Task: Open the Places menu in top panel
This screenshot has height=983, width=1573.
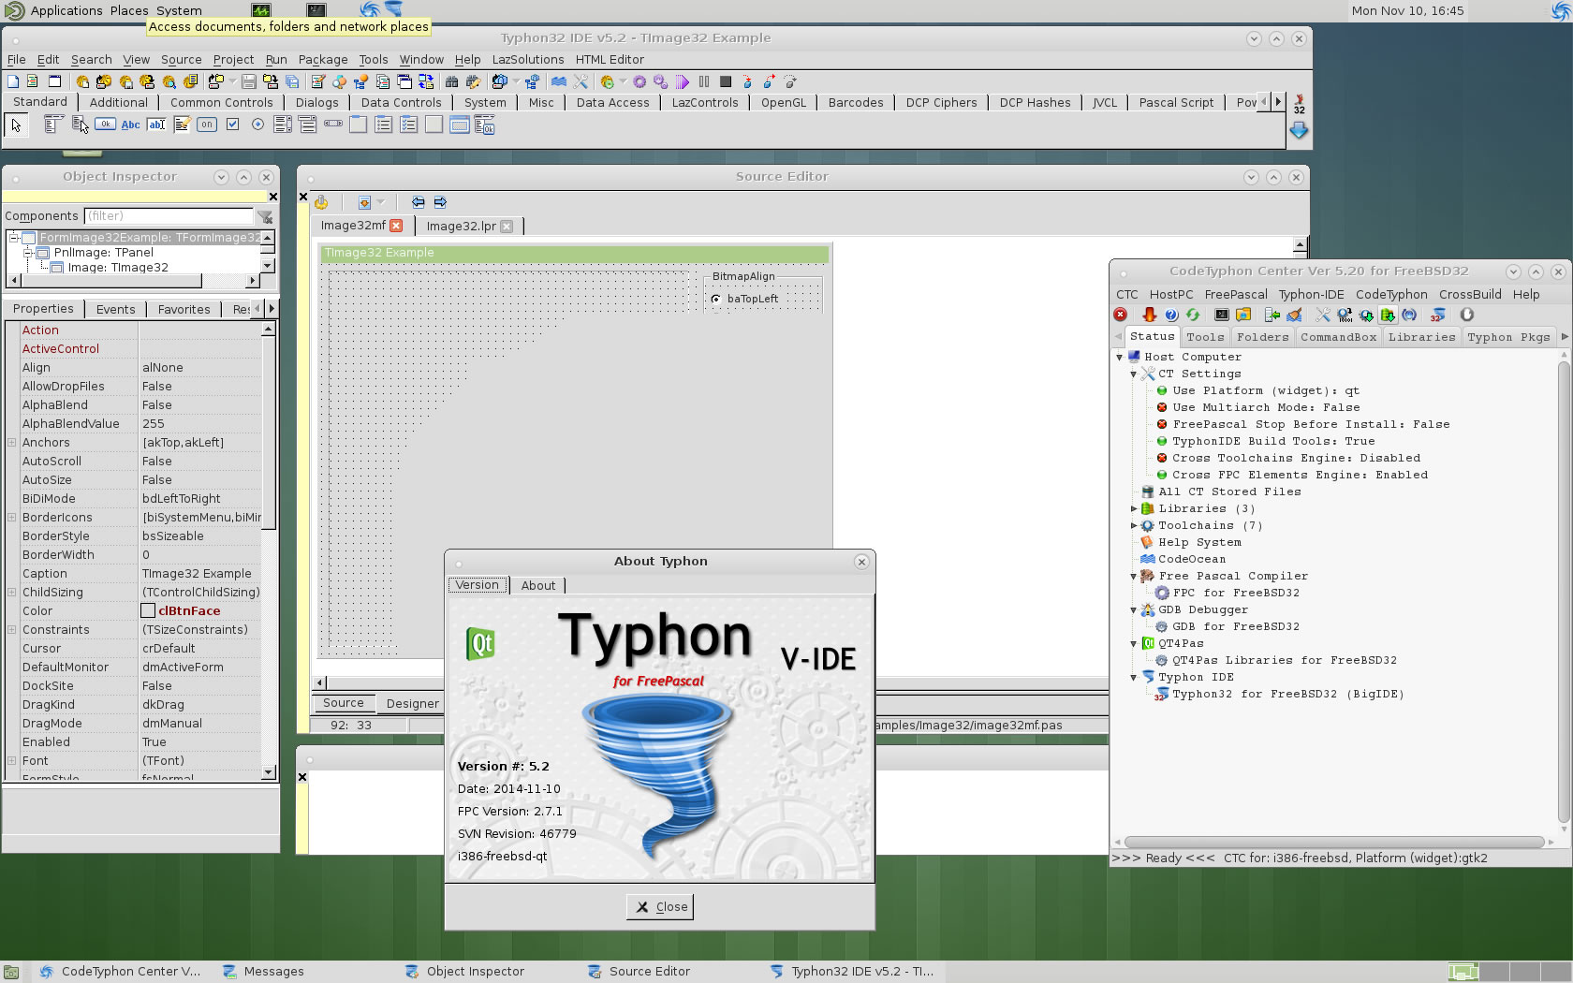Action: point(129,10)
